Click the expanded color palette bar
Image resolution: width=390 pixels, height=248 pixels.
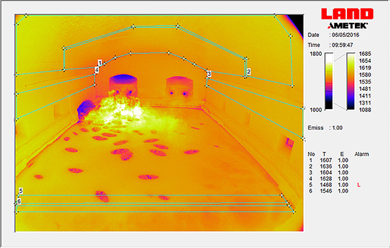[x=351, y=81]
